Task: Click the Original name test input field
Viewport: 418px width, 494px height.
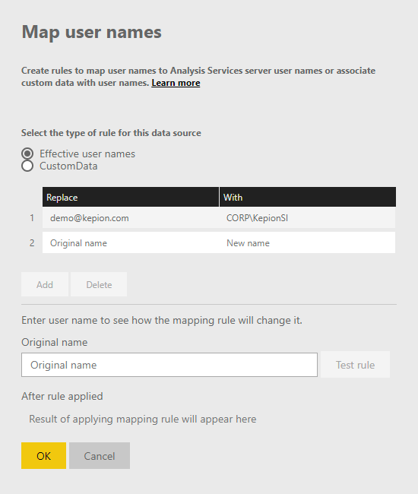Action: coord(169,365)
